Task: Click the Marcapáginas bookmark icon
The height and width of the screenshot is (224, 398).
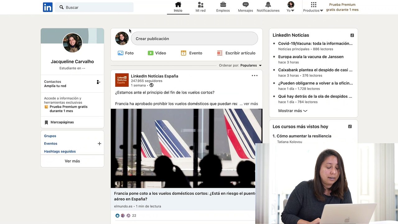Action: pos(46,122)
